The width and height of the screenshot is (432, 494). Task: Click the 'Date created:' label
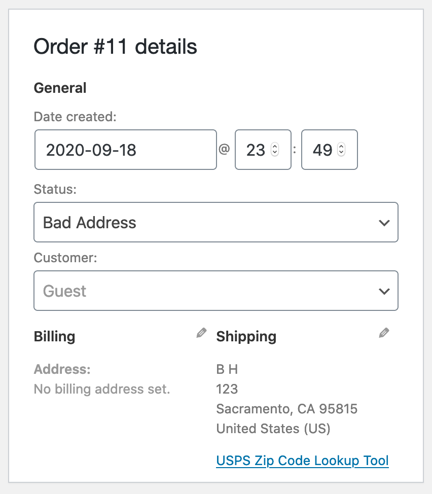(x=75, y=117)
